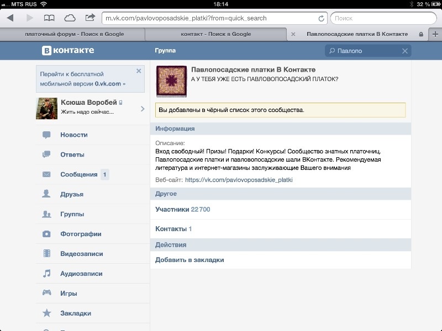This screenshot has width=442, height=331.
Task: Click the Аудиозаписи music note icon
Action: (x=47, y=273)
